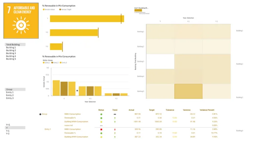Click the white Building 3 Y heatmap cell

pyautogui.click(x=160, y=62)
